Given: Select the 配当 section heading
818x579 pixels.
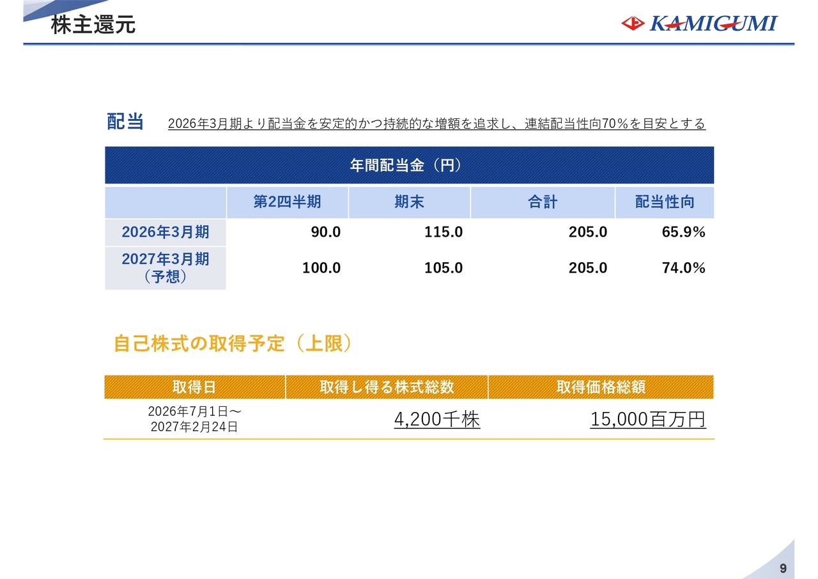Looking at the screenshot, I should 125,122.
